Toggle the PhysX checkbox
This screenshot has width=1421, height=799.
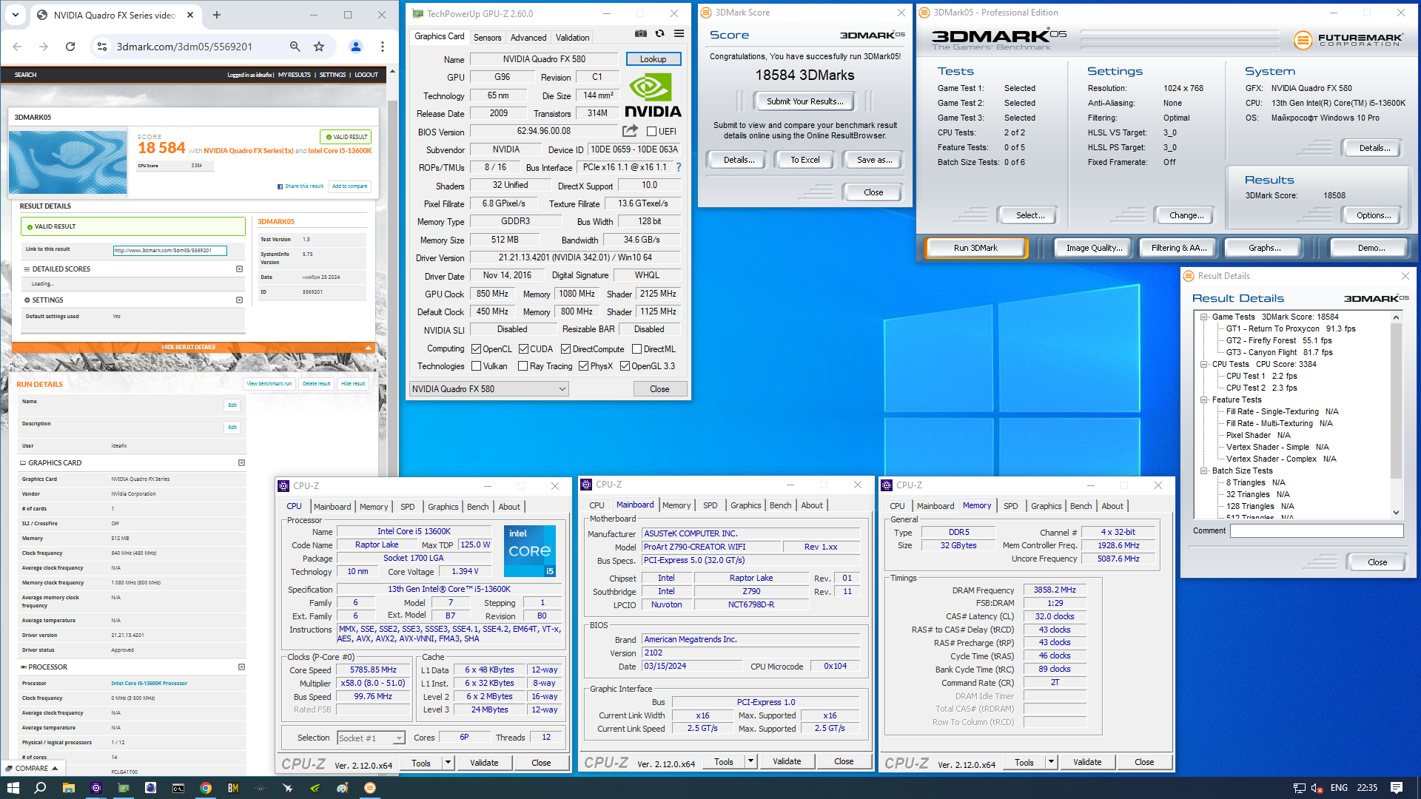click(x=583, y=366)
